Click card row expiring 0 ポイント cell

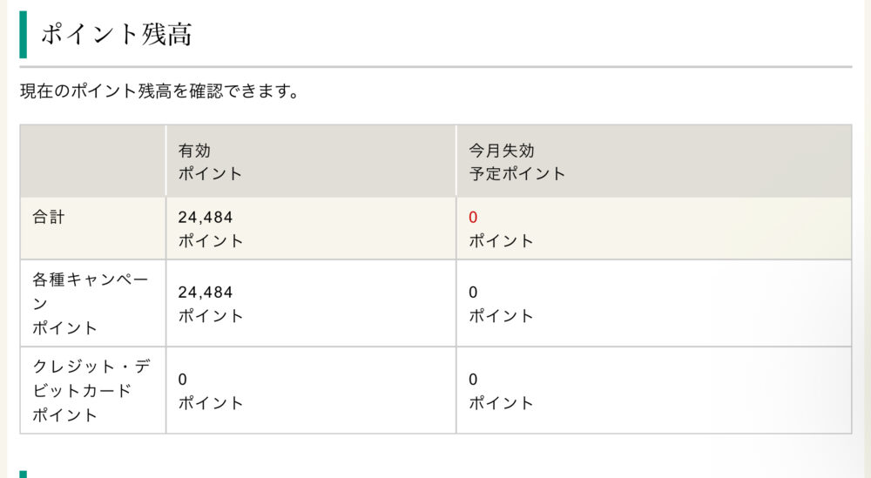click(x=654, y=390)
